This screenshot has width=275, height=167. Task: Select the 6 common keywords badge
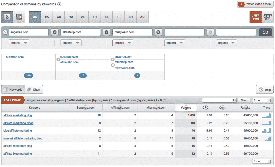[x=137, y=75]
